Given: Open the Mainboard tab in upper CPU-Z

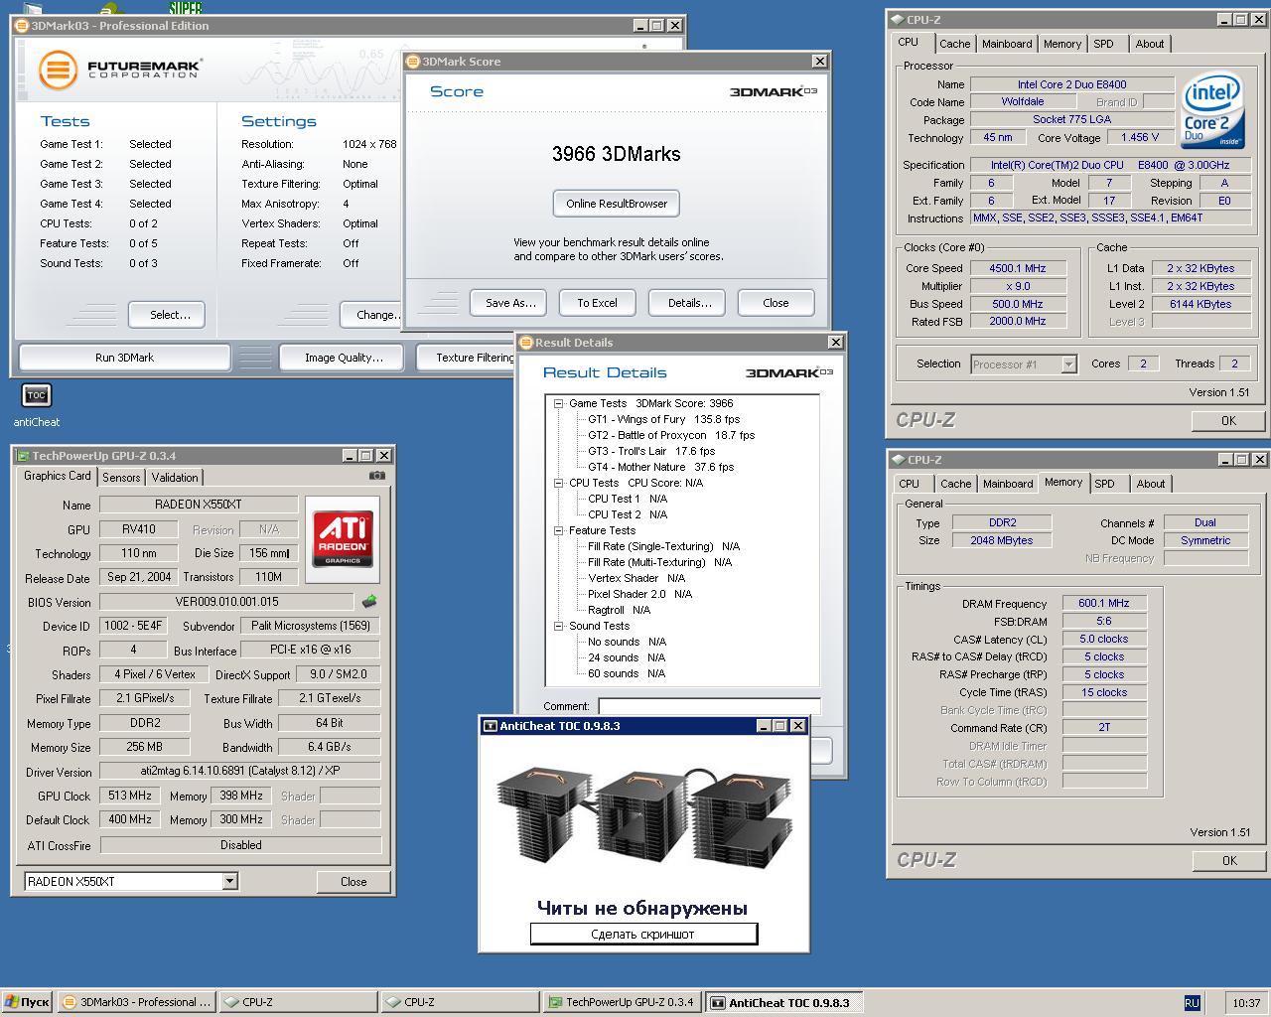Looking at the screenshot, I should coord(1007,44).
